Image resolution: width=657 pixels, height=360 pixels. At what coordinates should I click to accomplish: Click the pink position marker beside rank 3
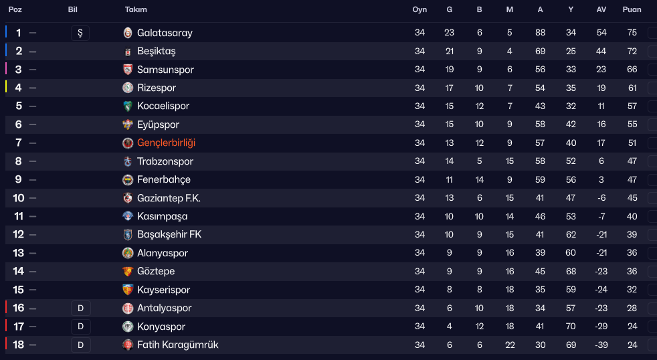click(x=6, y=69)
